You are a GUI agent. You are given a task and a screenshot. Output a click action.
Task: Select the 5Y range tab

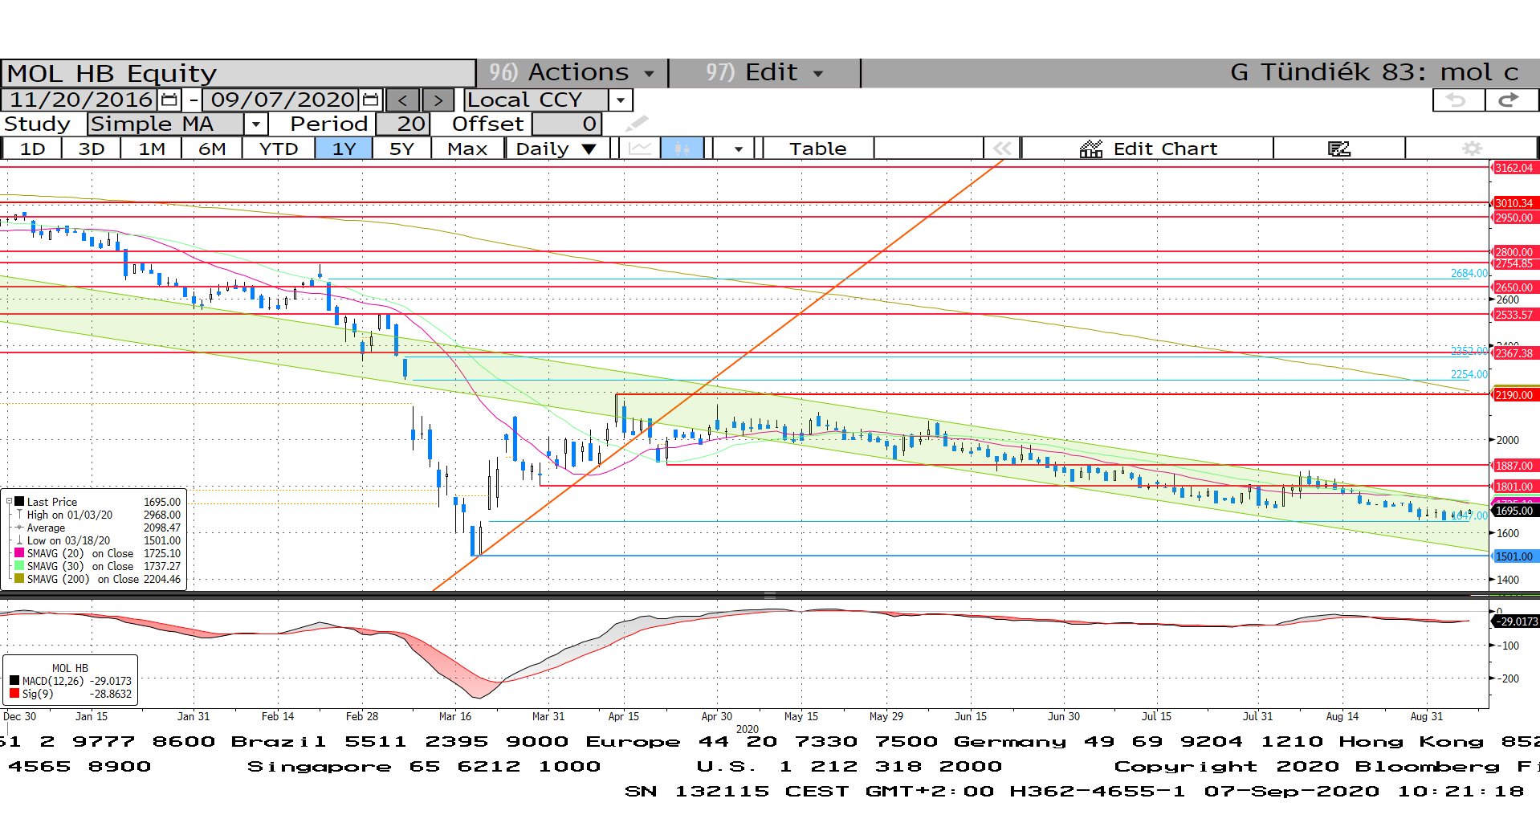tap(401, 149)
